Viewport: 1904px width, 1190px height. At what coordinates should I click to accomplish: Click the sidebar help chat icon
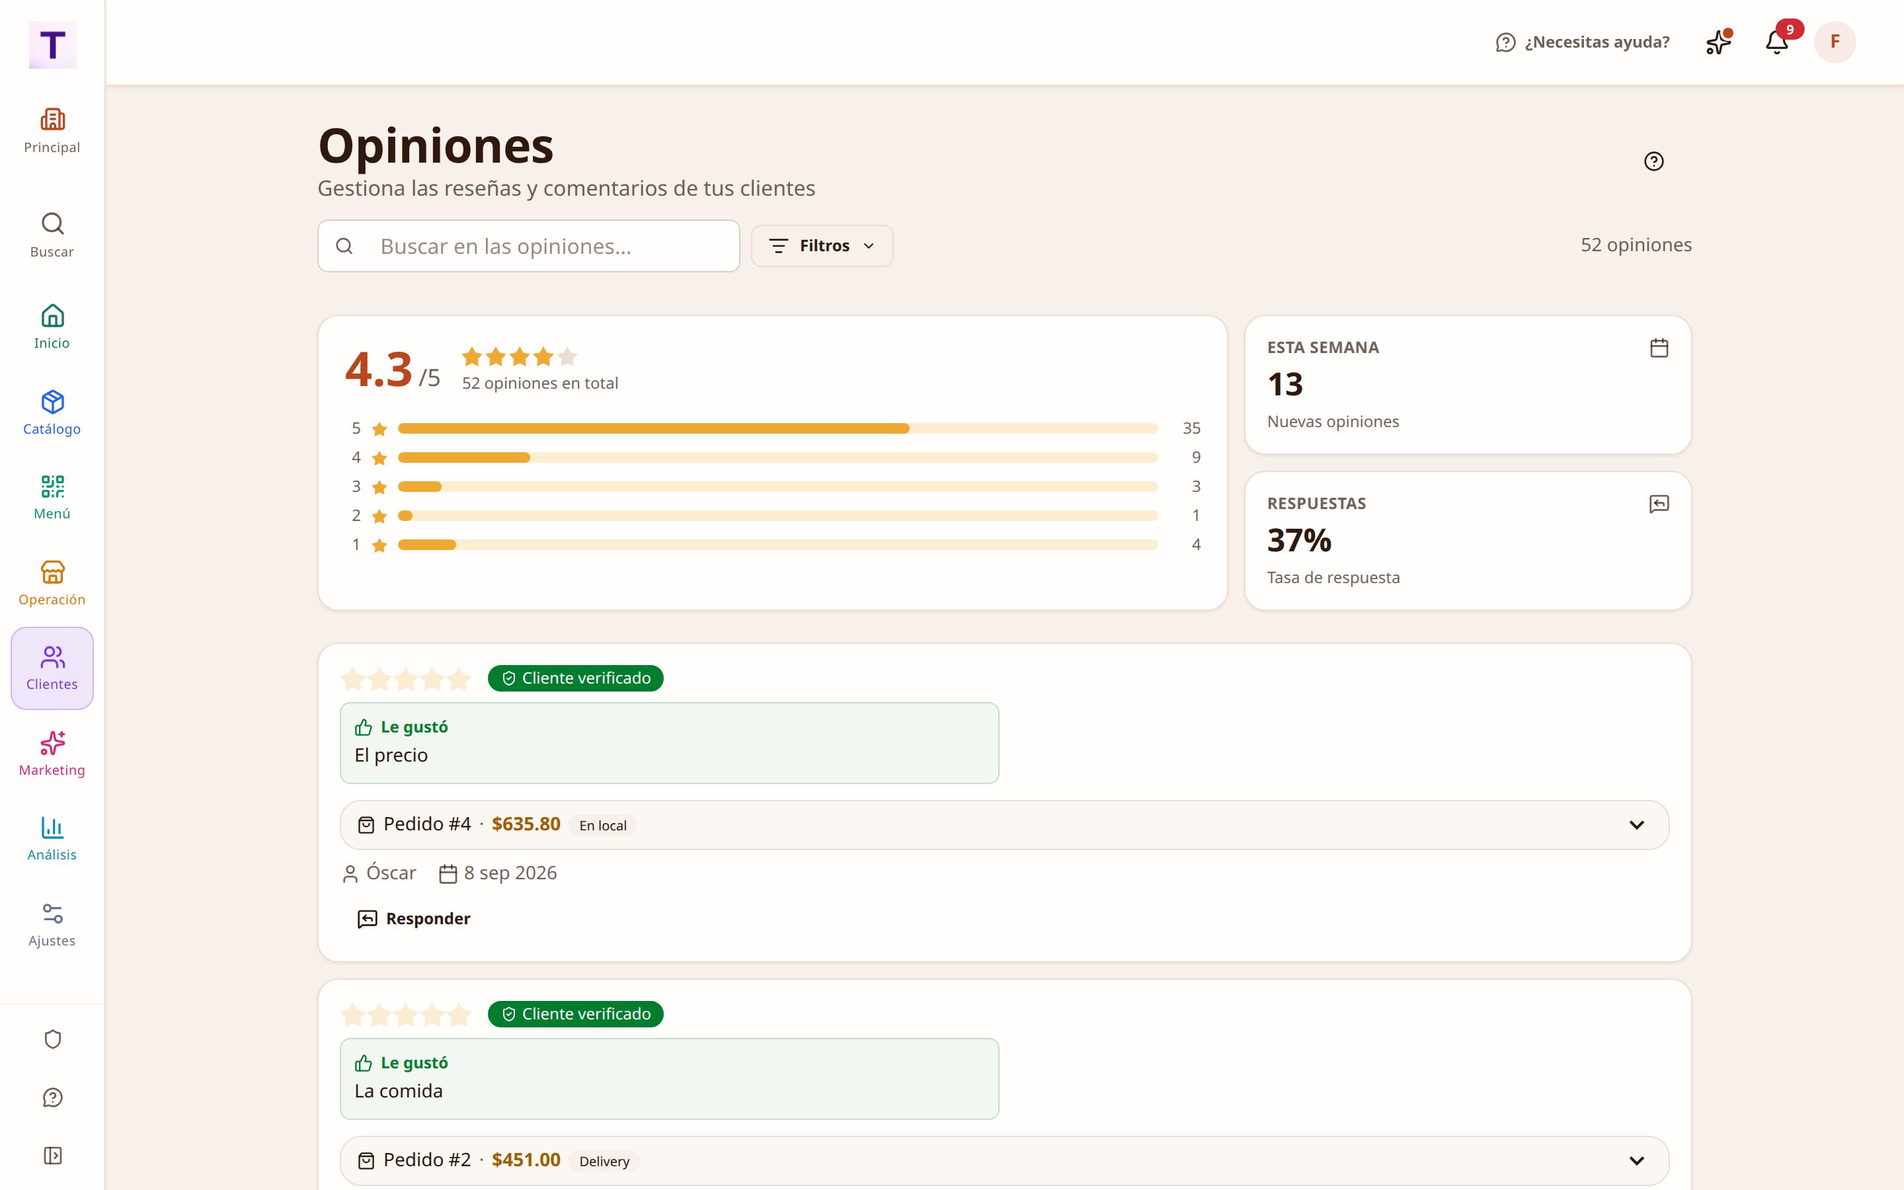(x=53, y=1098)
